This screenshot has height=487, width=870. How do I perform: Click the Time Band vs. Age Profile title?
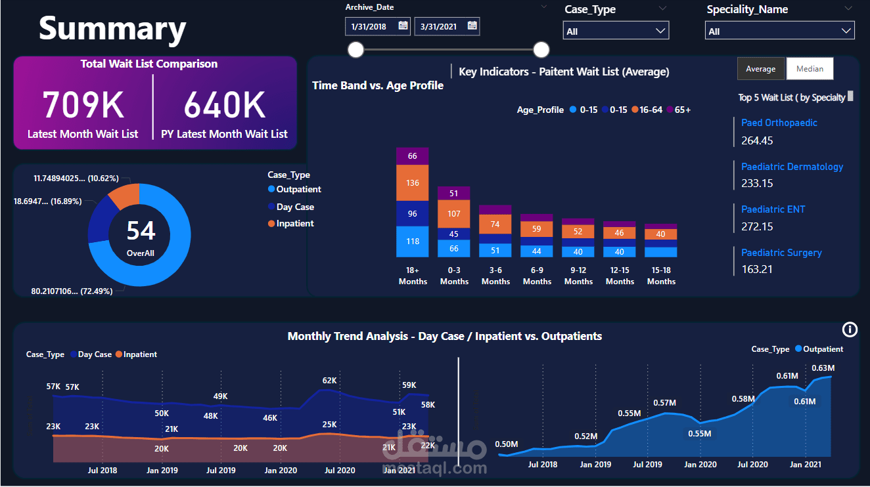tap(378, 85)
